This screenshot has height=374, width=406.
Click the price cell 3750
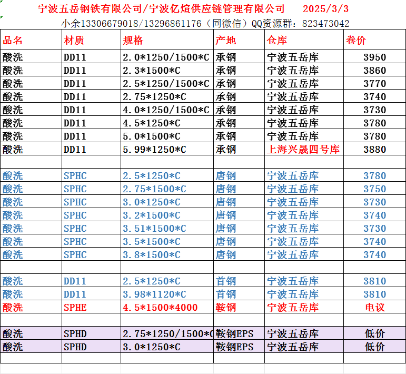pos(375,189)
